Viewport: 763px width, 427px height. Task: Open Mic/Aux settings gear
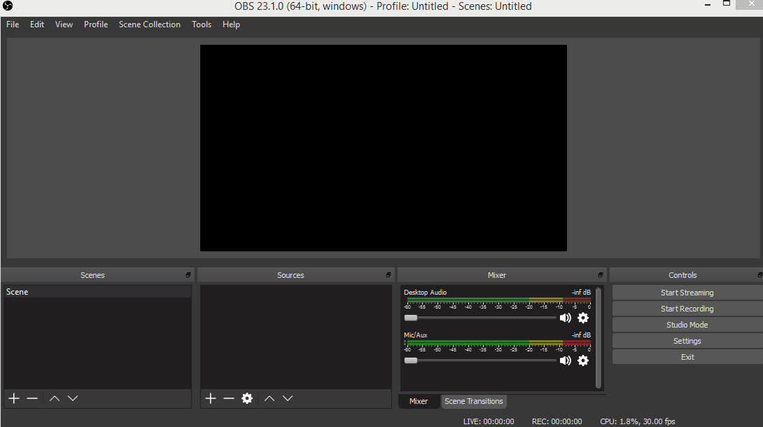[x=583, y=360]
